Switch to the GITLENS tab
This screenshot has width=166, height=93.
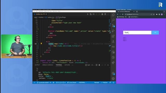click(x=67, y=65)
